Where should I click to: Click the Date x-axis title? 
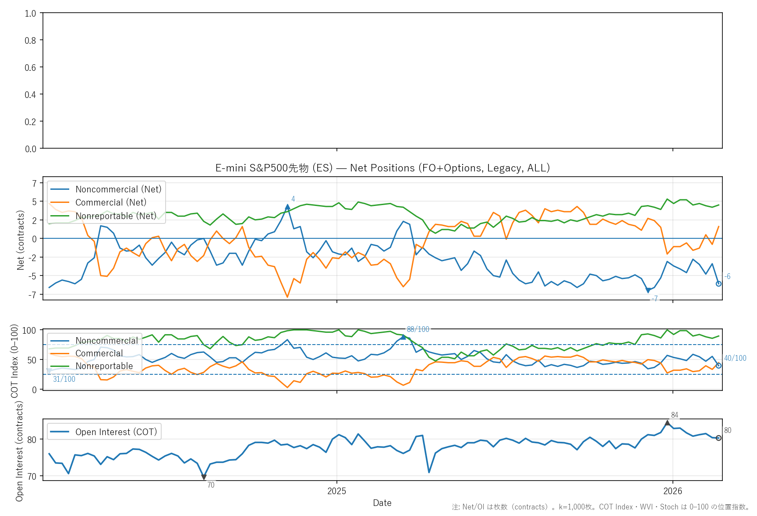382,503
